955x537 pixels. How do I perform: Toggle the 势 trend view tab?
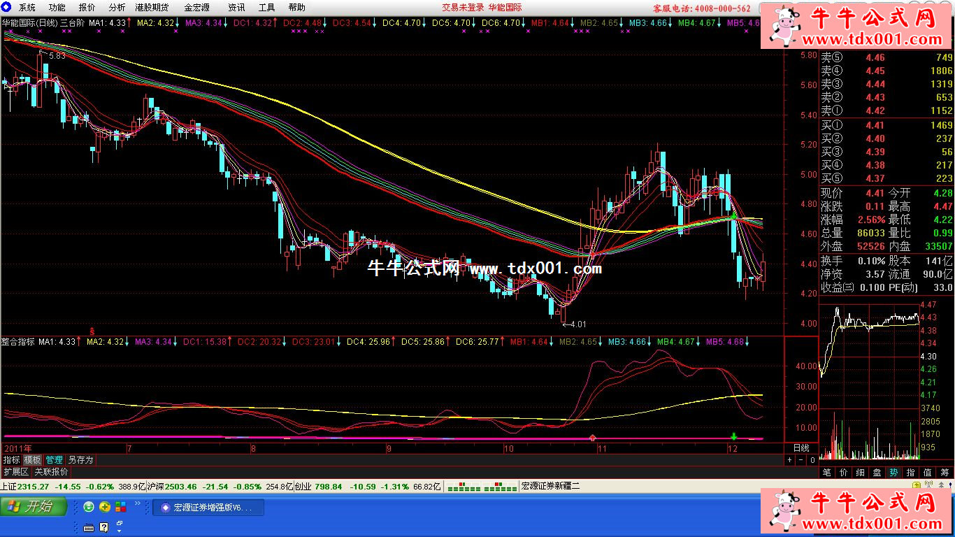[x=893, y=473]
